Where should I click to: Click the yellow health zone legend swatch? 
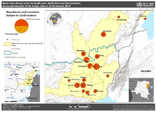click(8, 44)
